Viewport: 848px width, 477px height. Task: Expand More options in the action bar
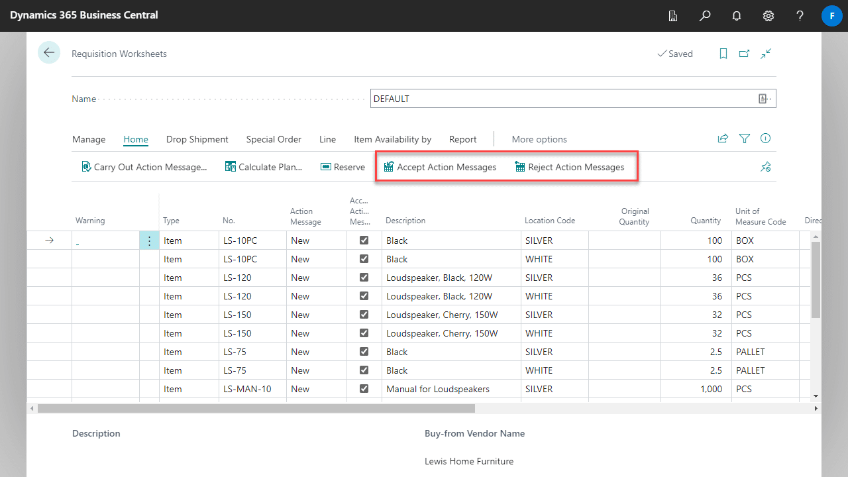539,139
